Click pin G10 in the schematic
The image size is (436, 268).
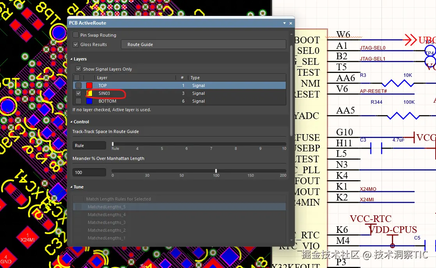[x=344, y=132]
